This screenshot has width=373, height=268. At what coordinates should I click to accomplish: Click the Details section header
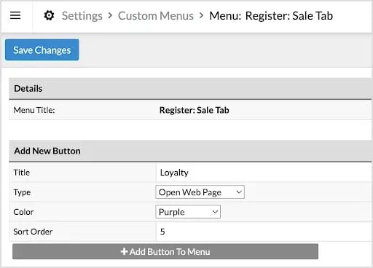[x=190, y=89]
